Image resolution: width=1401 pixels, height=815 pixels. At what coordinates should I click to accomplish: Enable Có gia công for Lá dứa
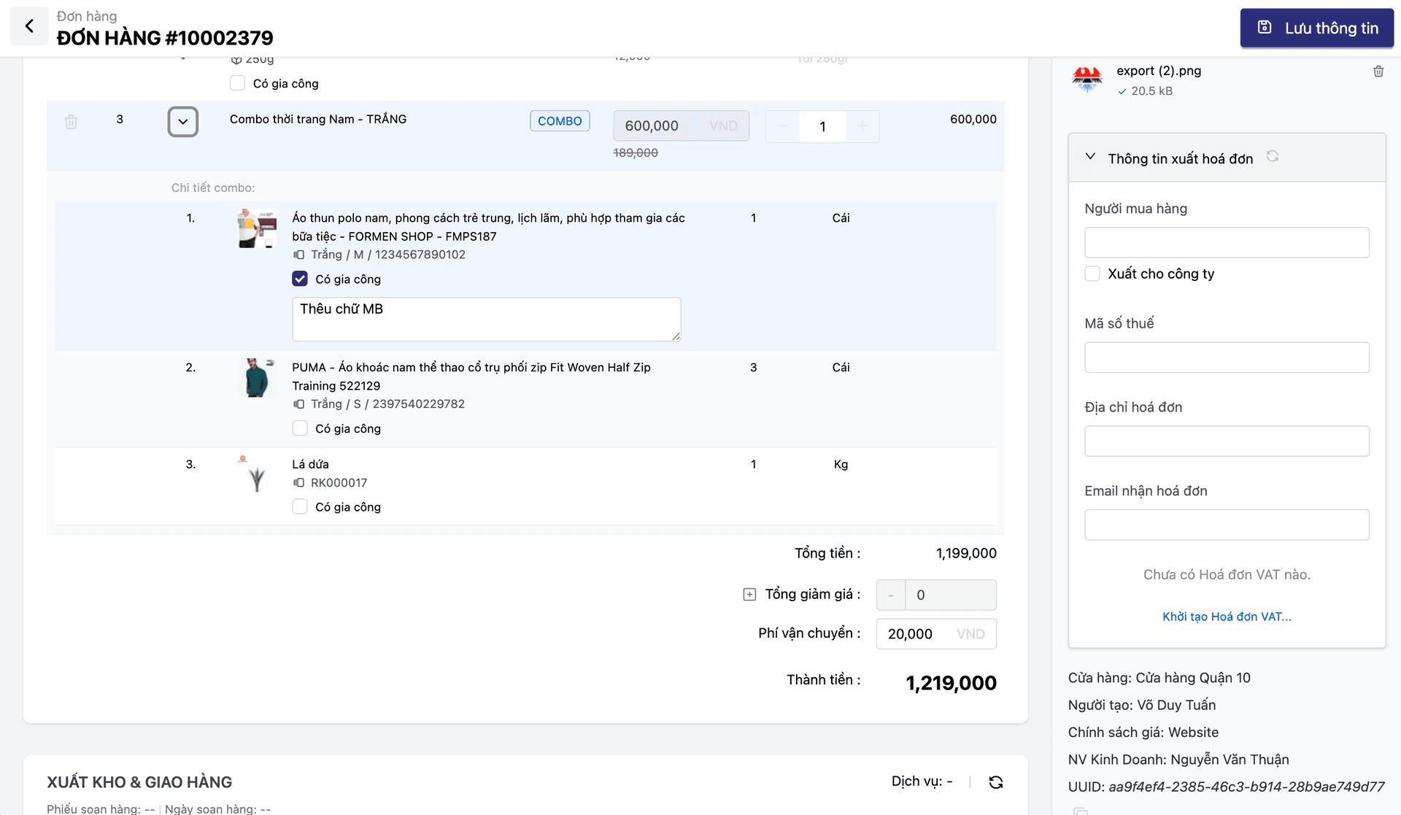coord(300,506)
